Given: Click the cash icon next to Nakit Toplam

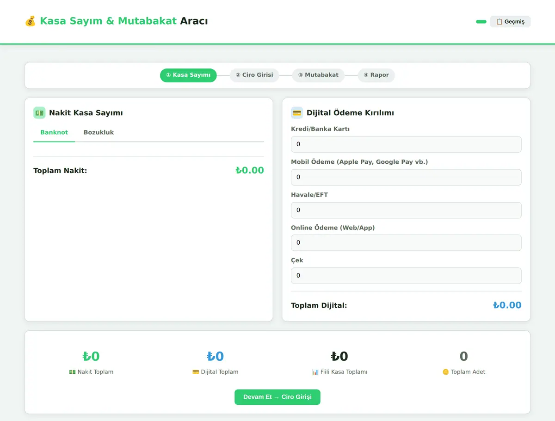Looking at the screenshot, I should (x=72, y=372).
